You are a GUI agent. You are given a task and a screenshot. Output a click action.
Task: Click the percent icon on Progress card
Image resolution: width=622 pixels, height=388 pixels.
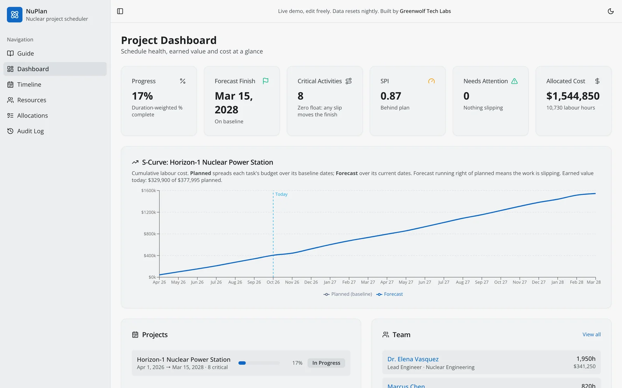click(183, 81)
